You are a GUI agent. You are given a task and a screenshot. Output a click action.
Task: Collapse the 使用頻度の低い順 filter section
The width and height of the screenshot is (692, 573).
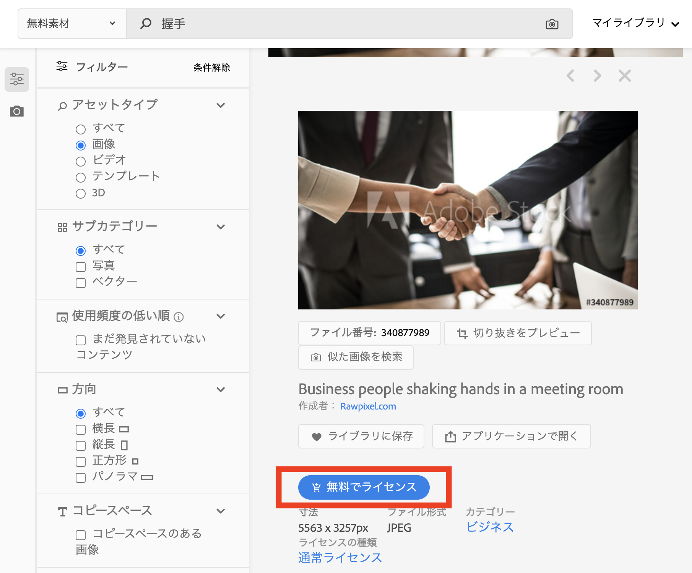click(221, 316)
